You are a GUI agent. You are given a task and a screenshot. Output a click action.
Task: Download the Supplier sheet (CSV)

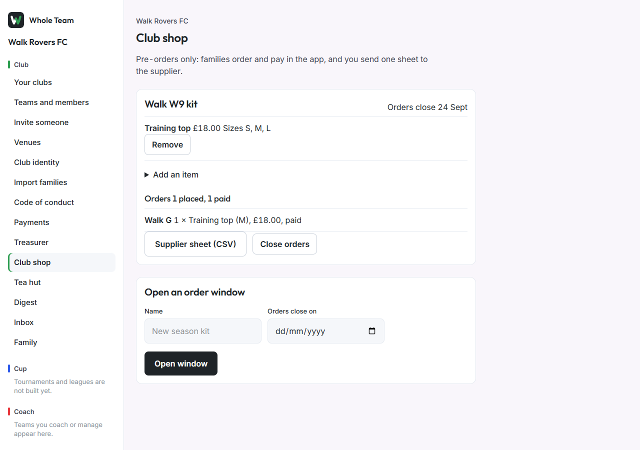click(195, 244)
